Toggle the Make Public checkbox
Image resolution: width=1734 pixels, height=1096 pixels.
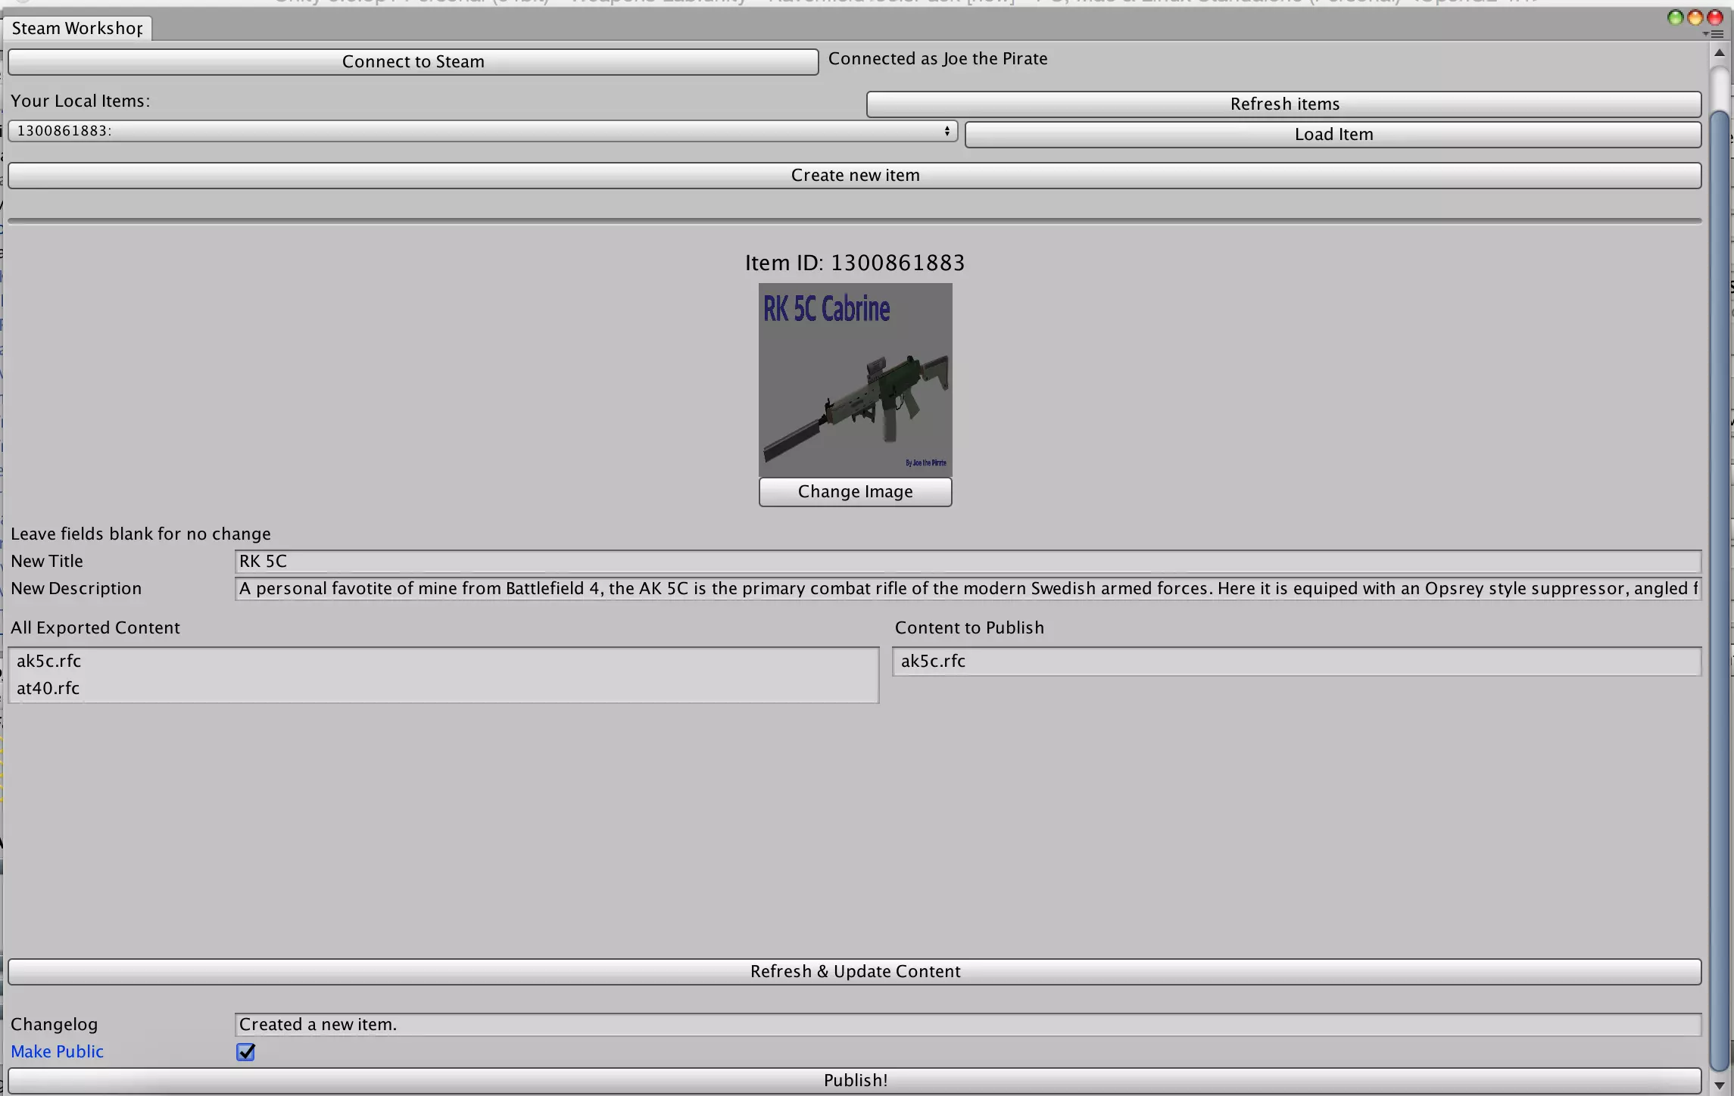(x=245, y=1051)
